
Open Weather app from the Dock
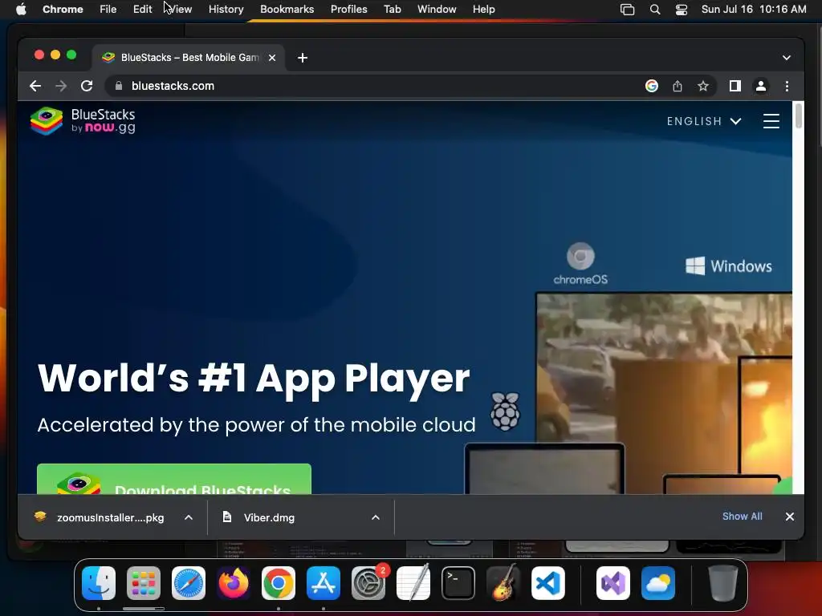click(x=658, y=583)
